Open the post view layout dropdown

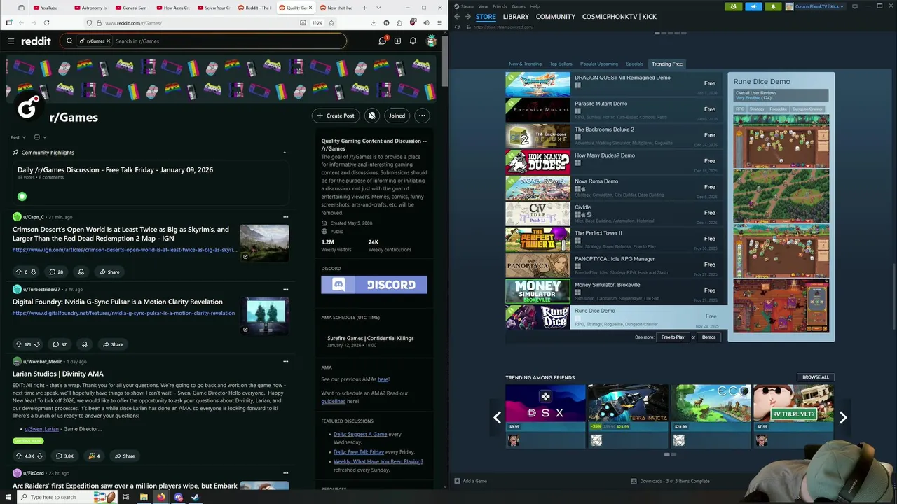40,137
